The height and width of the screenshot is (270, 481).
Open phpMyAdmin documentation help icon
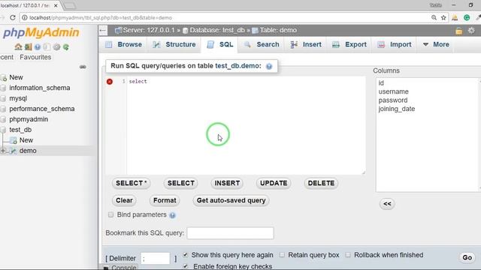(x=38, y=46)
